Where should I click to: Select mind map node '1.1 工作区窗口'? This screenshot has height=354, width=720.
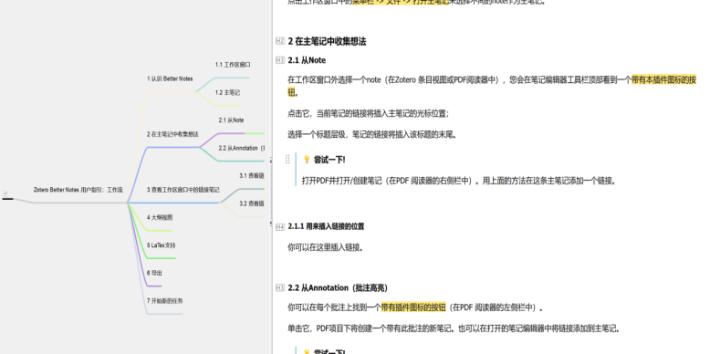(233, 65)
